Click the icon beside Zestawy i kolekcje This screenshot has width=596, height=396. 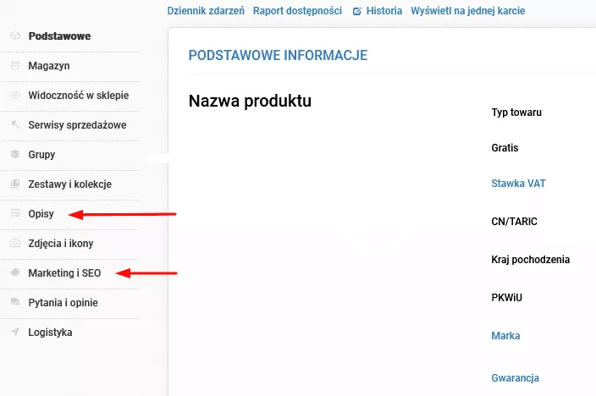pyautogui.click(x=15, y=184)
